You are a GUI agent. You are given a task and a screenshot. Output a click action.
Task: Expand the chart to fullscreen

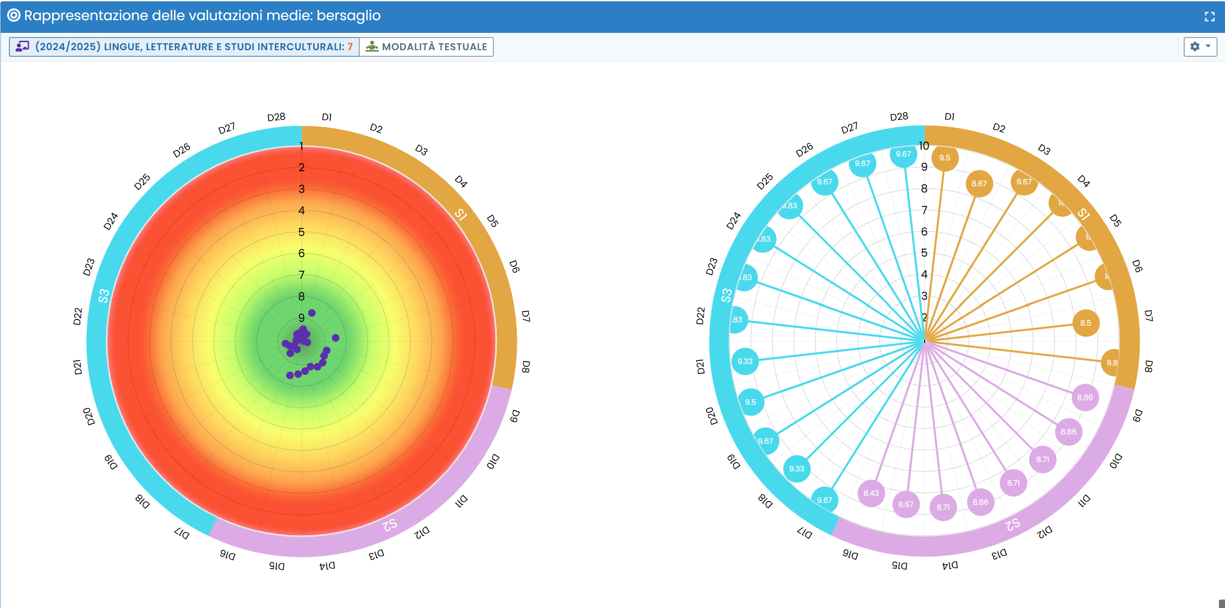[x=1210, y=17]
